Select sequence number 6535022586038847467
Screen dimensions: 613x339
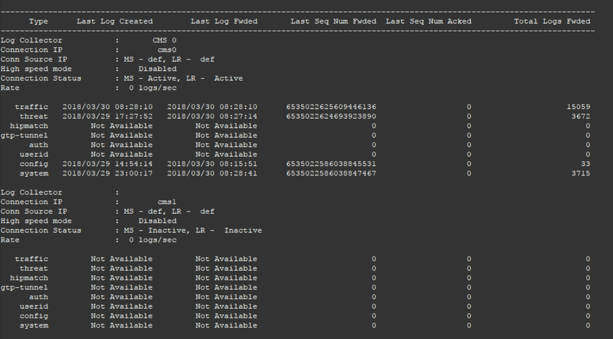click(331, 173)
